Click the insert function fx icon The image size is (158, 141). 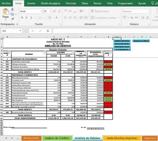coord(48,31)
